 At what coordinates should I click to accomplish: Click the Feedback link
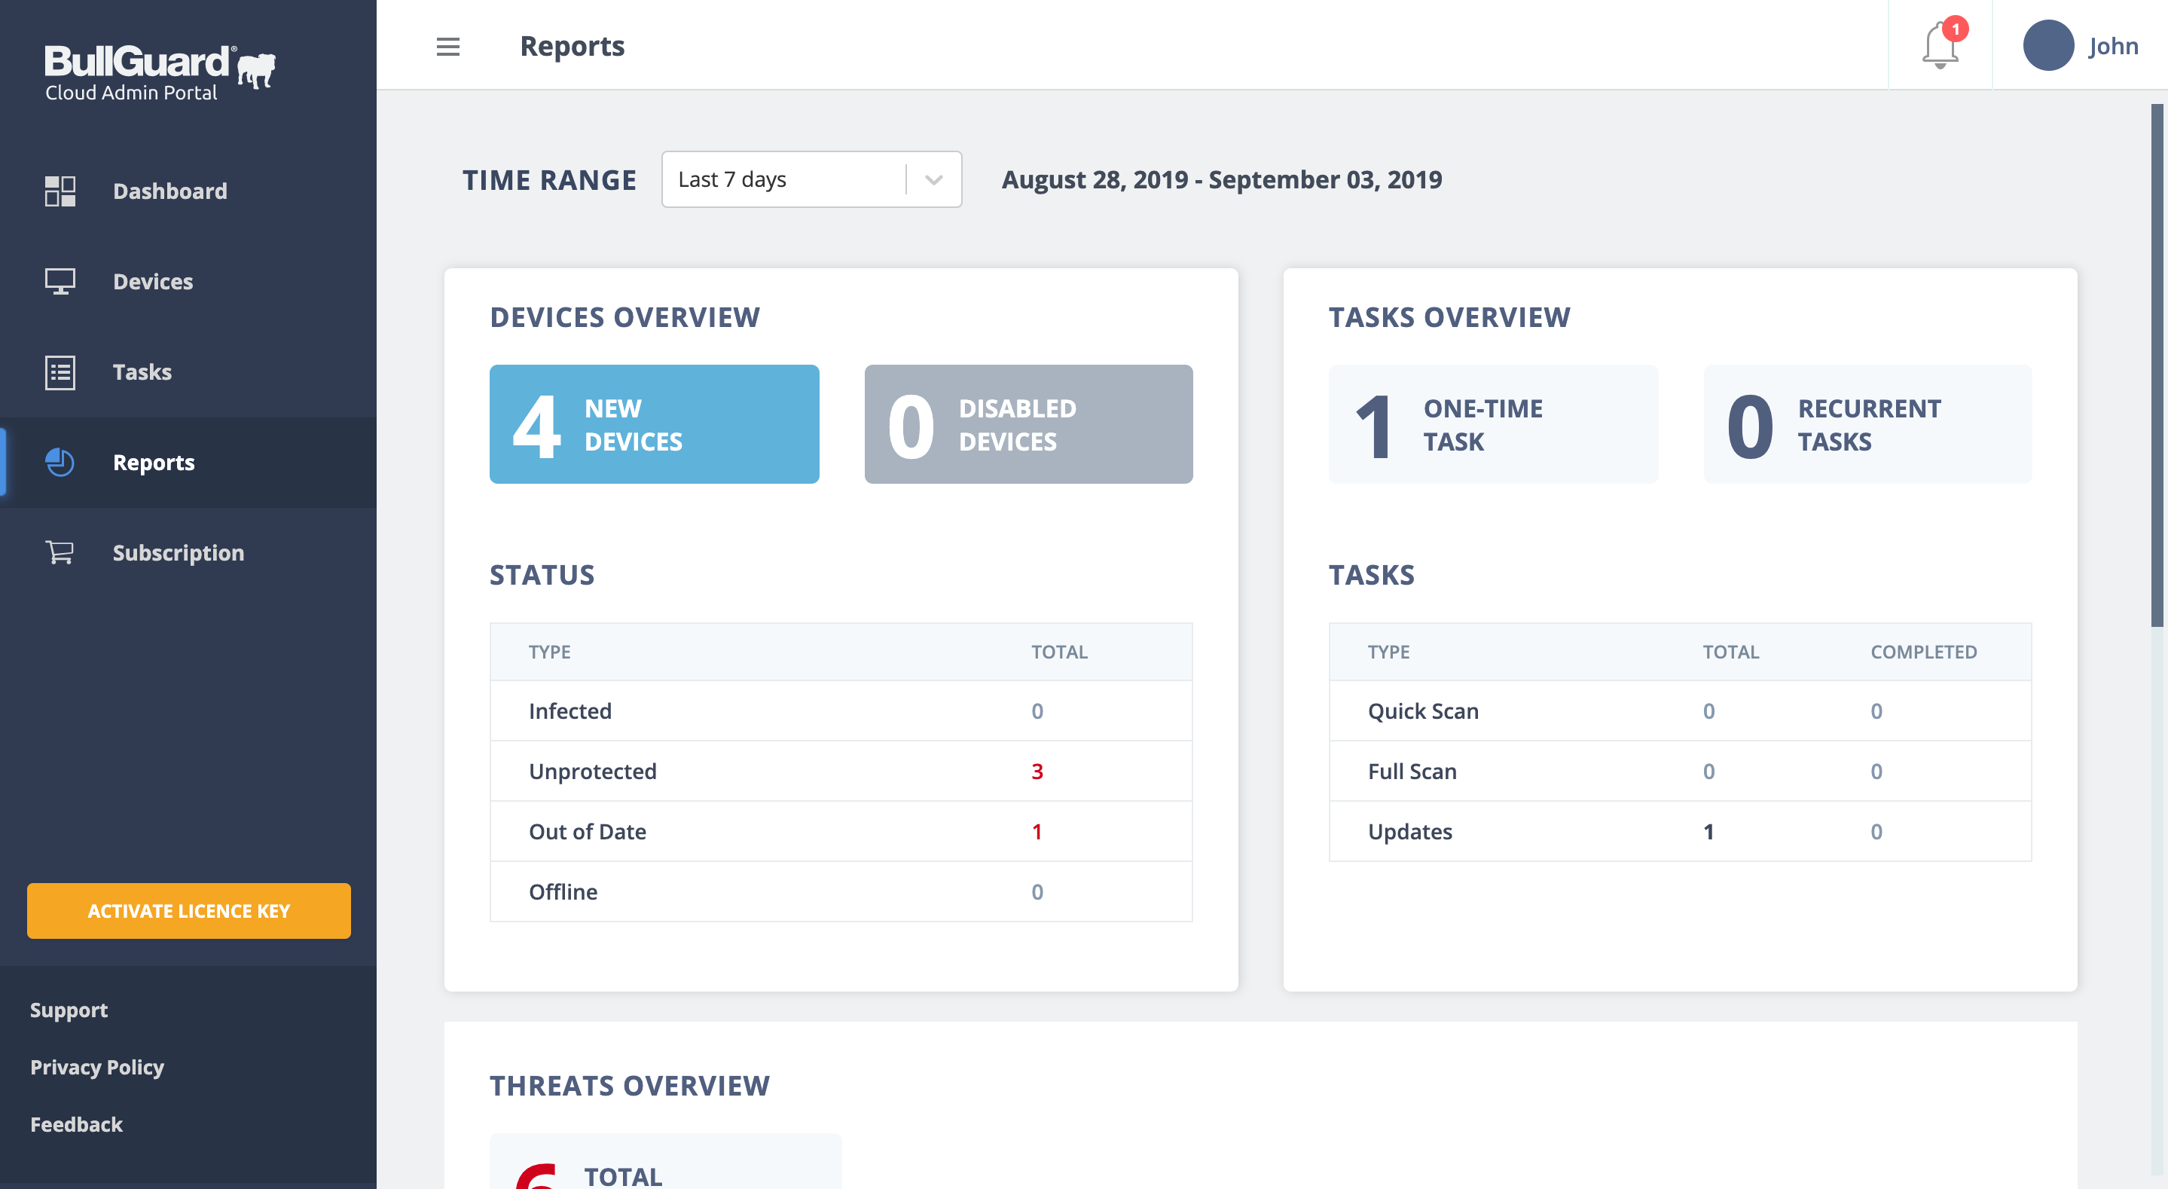coord(77,1124)
